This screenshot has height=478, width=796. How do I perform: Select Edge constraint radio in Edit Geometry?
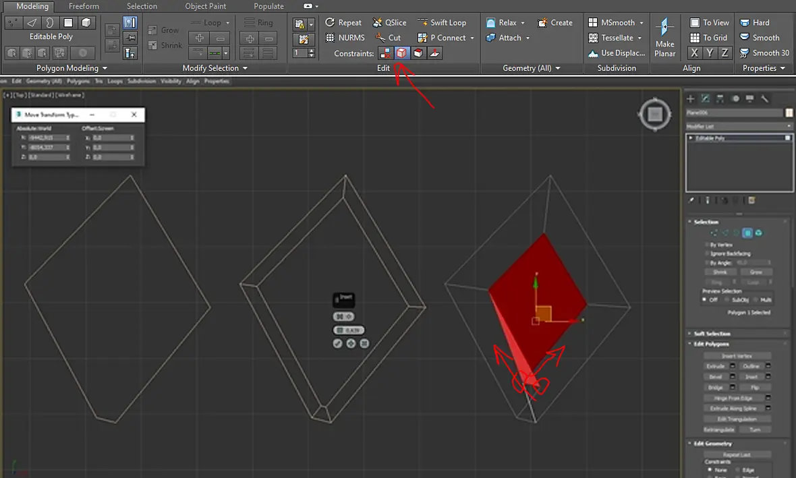click(736, 470)
